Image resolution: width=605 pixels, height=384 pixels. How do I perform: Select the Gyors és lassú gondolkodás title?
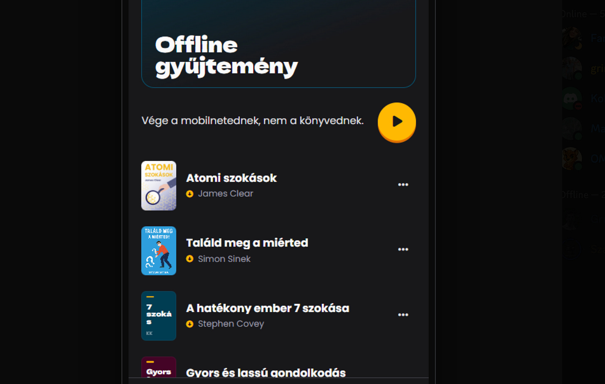266,372
